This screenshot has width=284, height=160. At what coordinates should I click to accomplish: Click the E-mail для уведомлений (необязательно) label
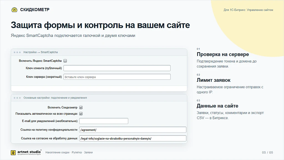pos(50,121)
